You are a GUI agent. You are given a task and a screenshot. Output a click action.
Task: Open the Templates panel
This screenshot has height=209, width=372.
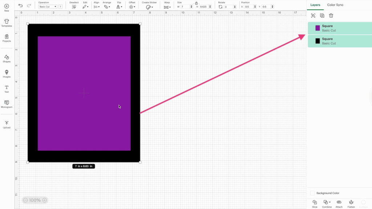[x=7, y=23]
